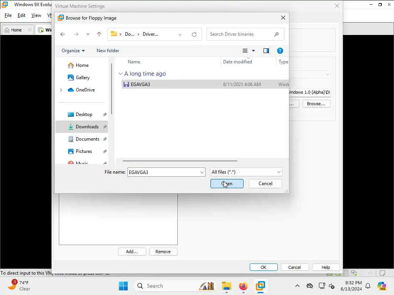Create a New folder
The image size is (394, 295).
tap(108, 51)
